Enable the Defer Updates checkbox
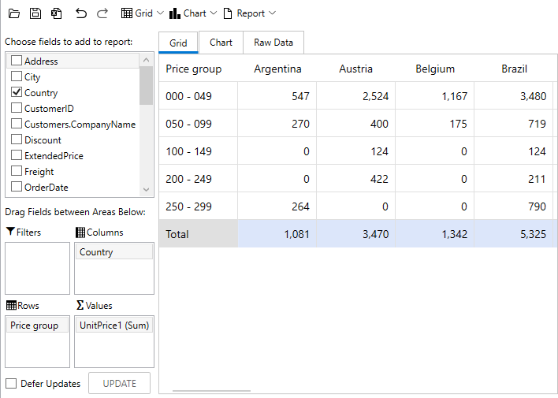The image size is (558, 398). click(x=11, y=384)
